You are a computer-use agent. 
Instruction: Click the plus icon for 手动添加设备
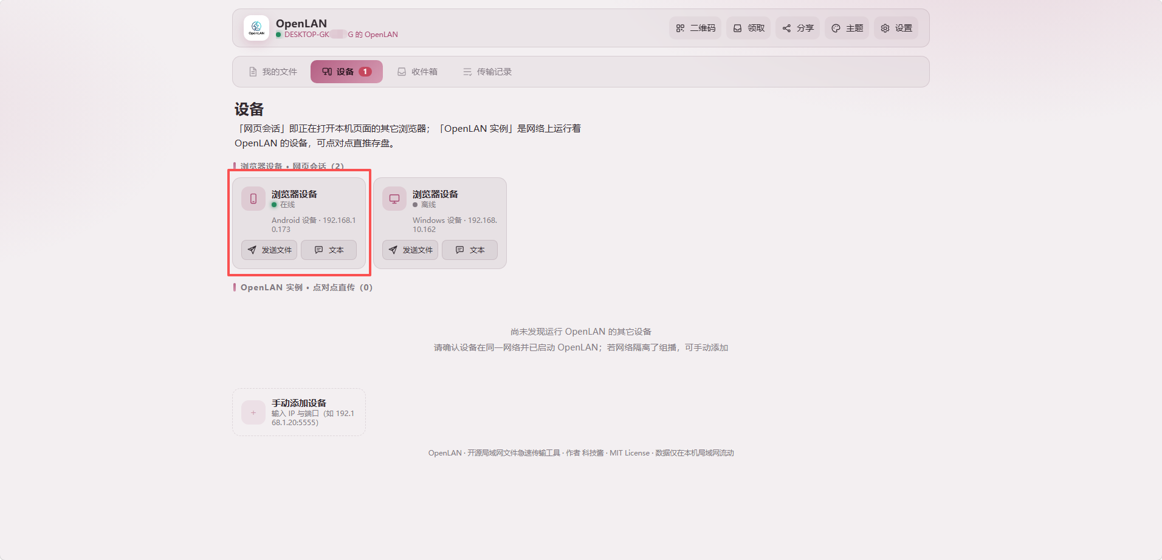[x=253, y=412]
